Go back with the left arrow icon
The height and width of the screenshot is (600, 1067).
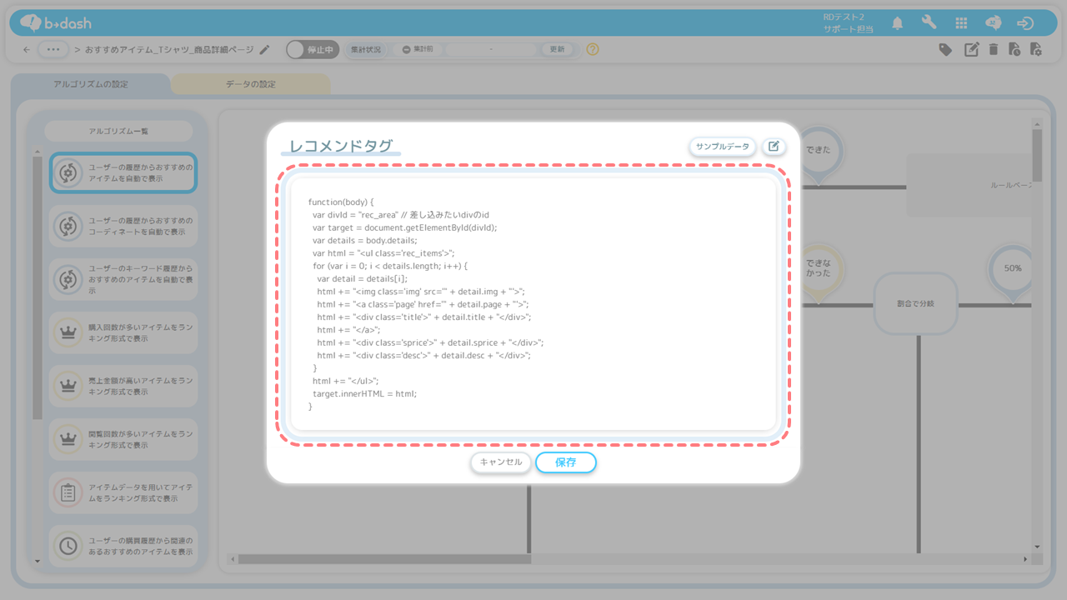pyautogui.click(x=27, y=50)
